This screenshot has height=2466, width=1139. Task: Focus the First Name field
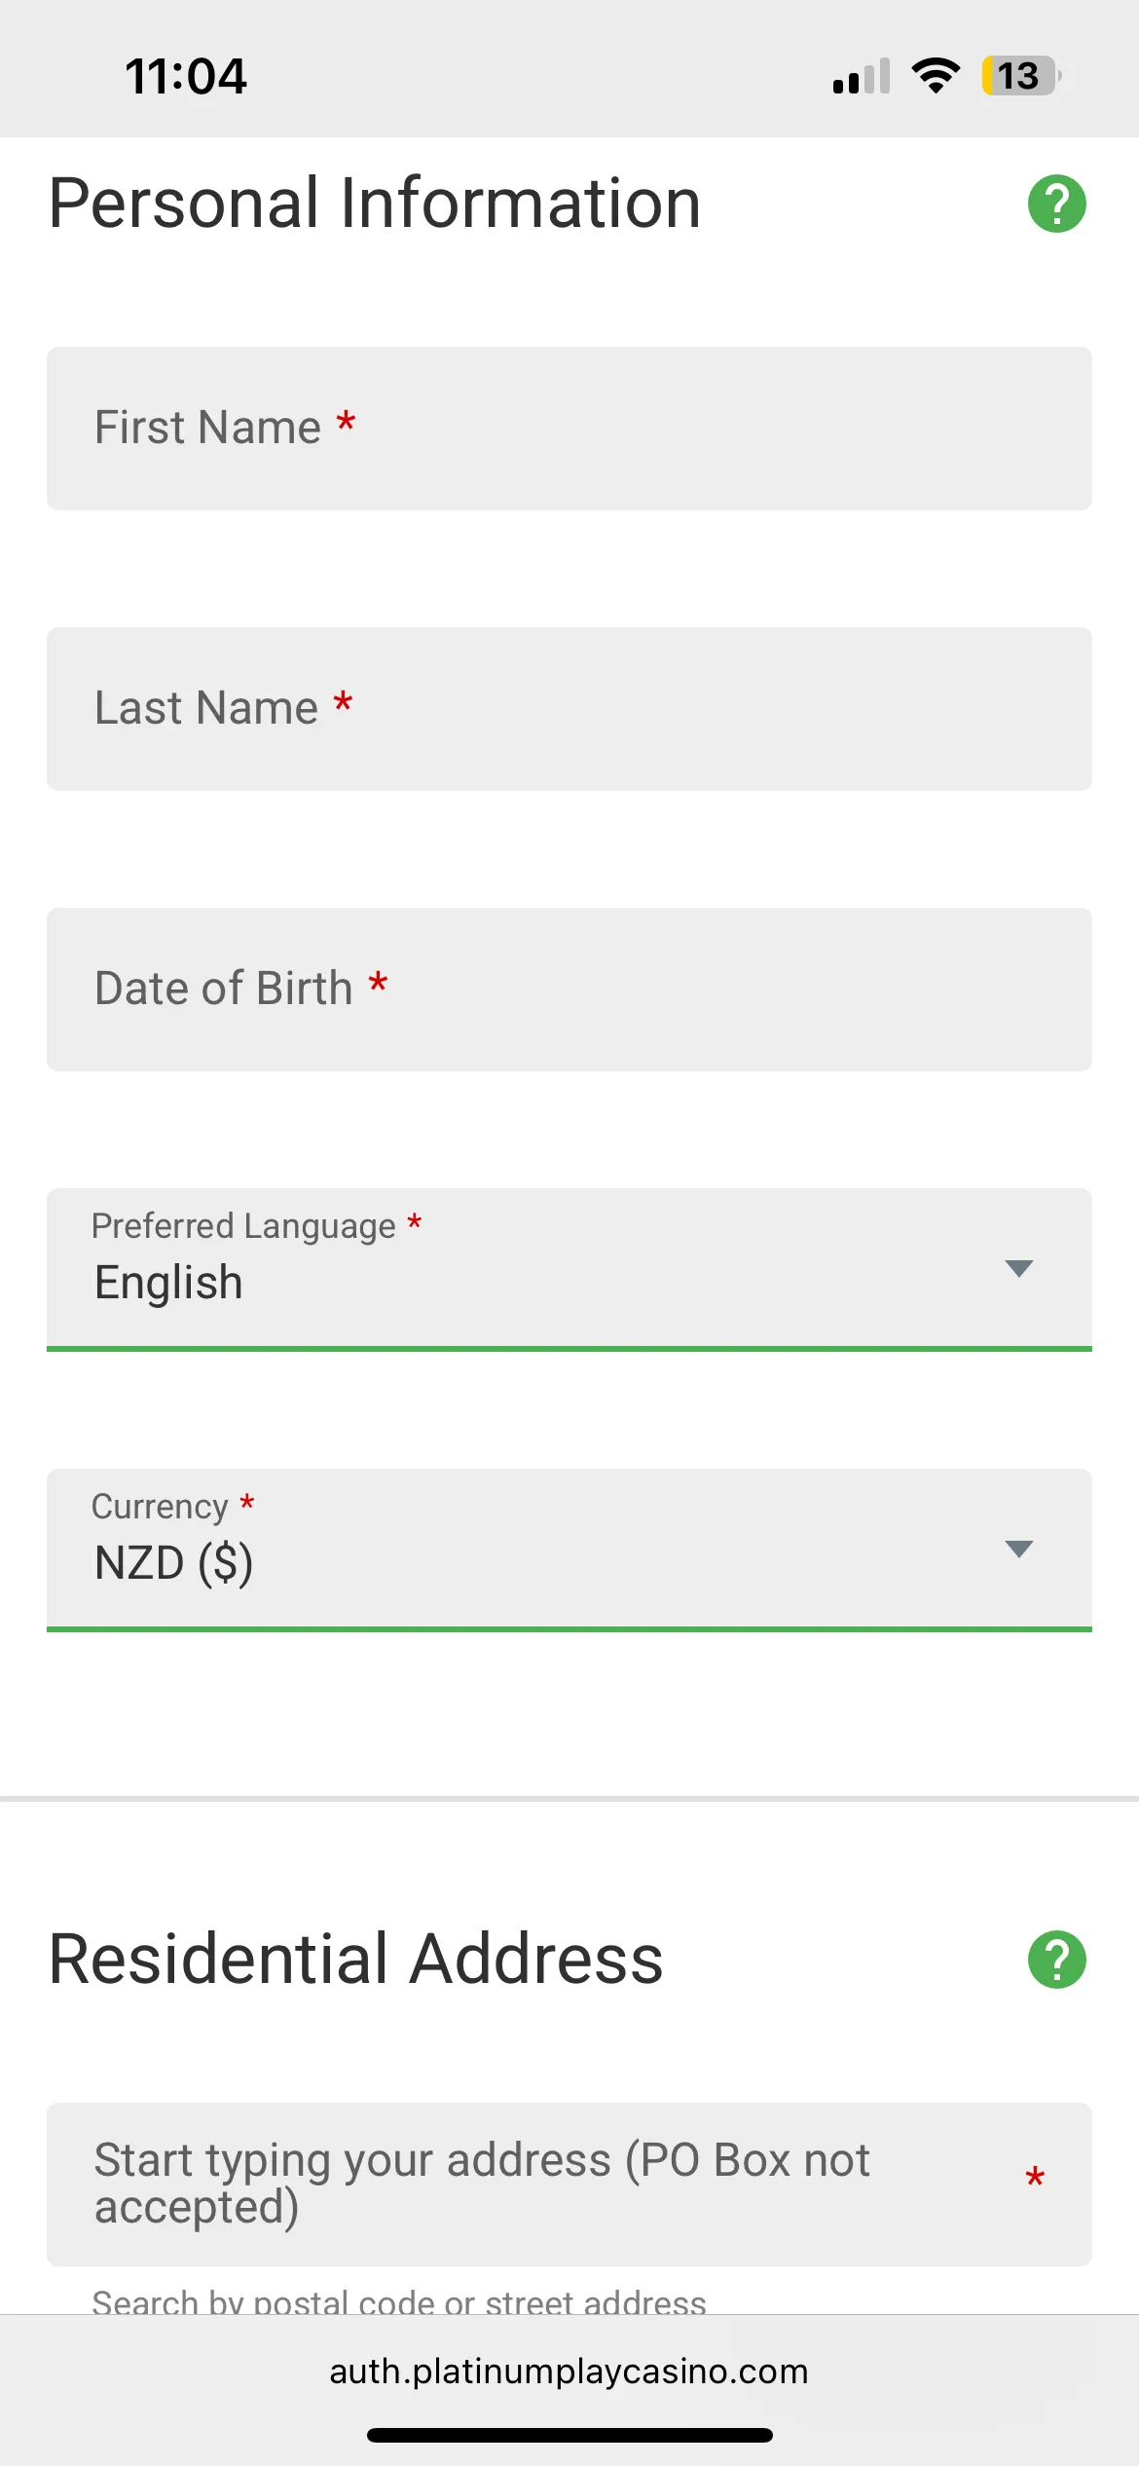click(x=569, y=429)
